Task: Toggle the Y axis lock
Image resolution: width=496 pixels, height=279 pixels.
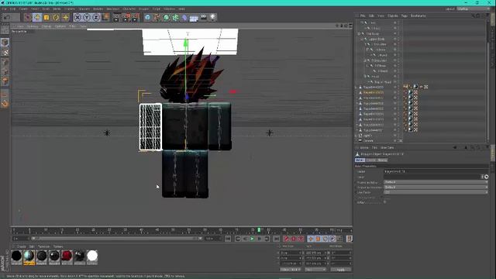Action: point(87,17)
